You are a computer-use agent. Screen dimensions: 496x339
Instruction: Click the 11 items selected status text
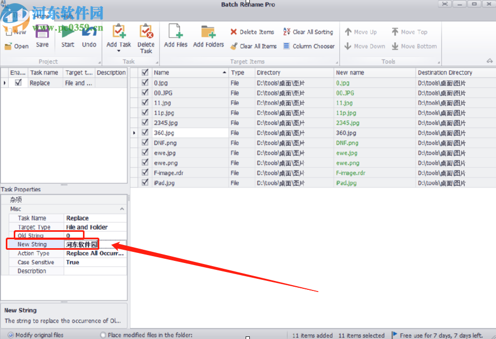361,335
